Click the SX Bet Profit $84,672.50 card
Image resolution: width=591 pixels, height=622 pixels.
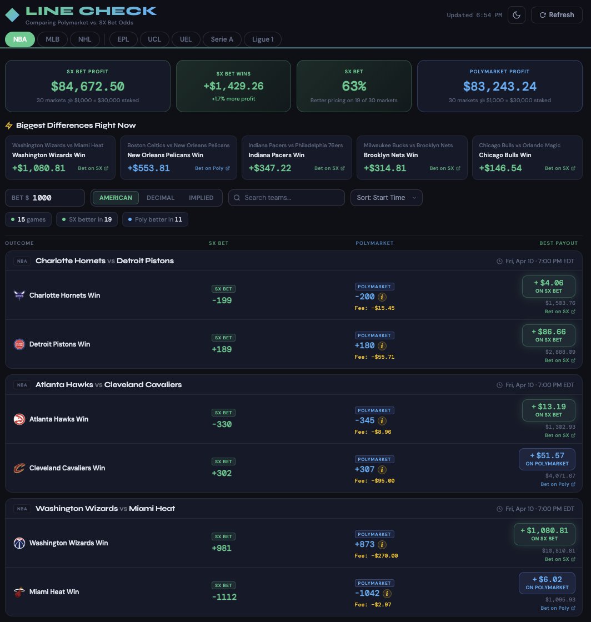click(x=88, y=86)
